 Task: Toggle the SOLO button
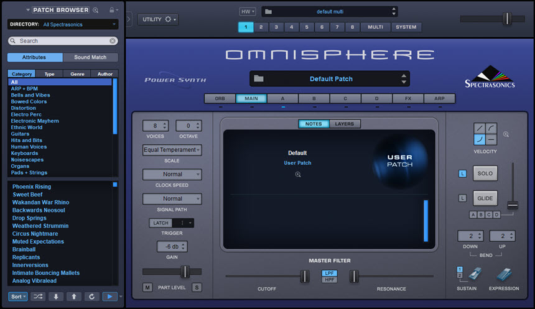[x=485, y=173]
